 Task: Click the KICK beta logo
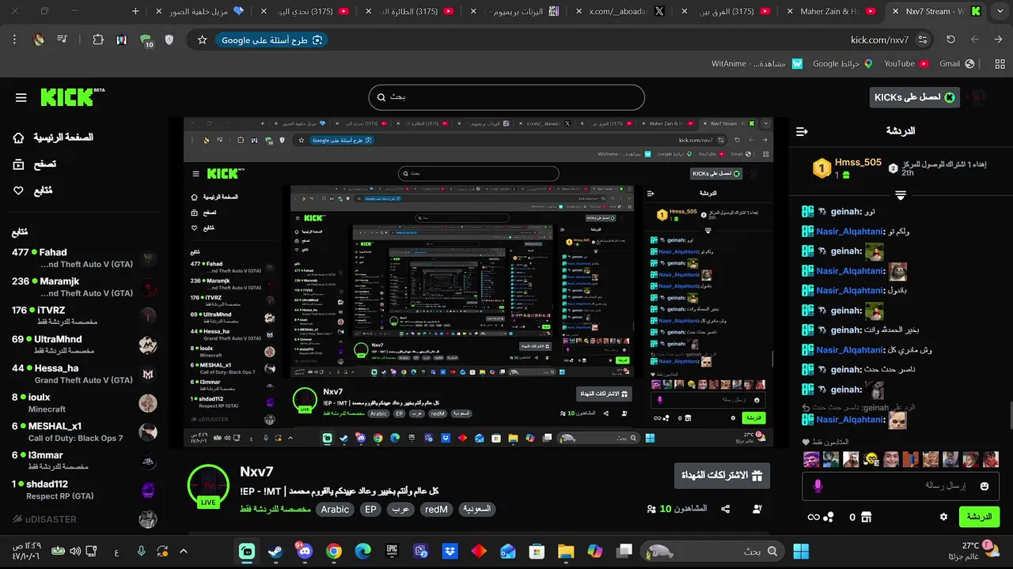point(72,97)
